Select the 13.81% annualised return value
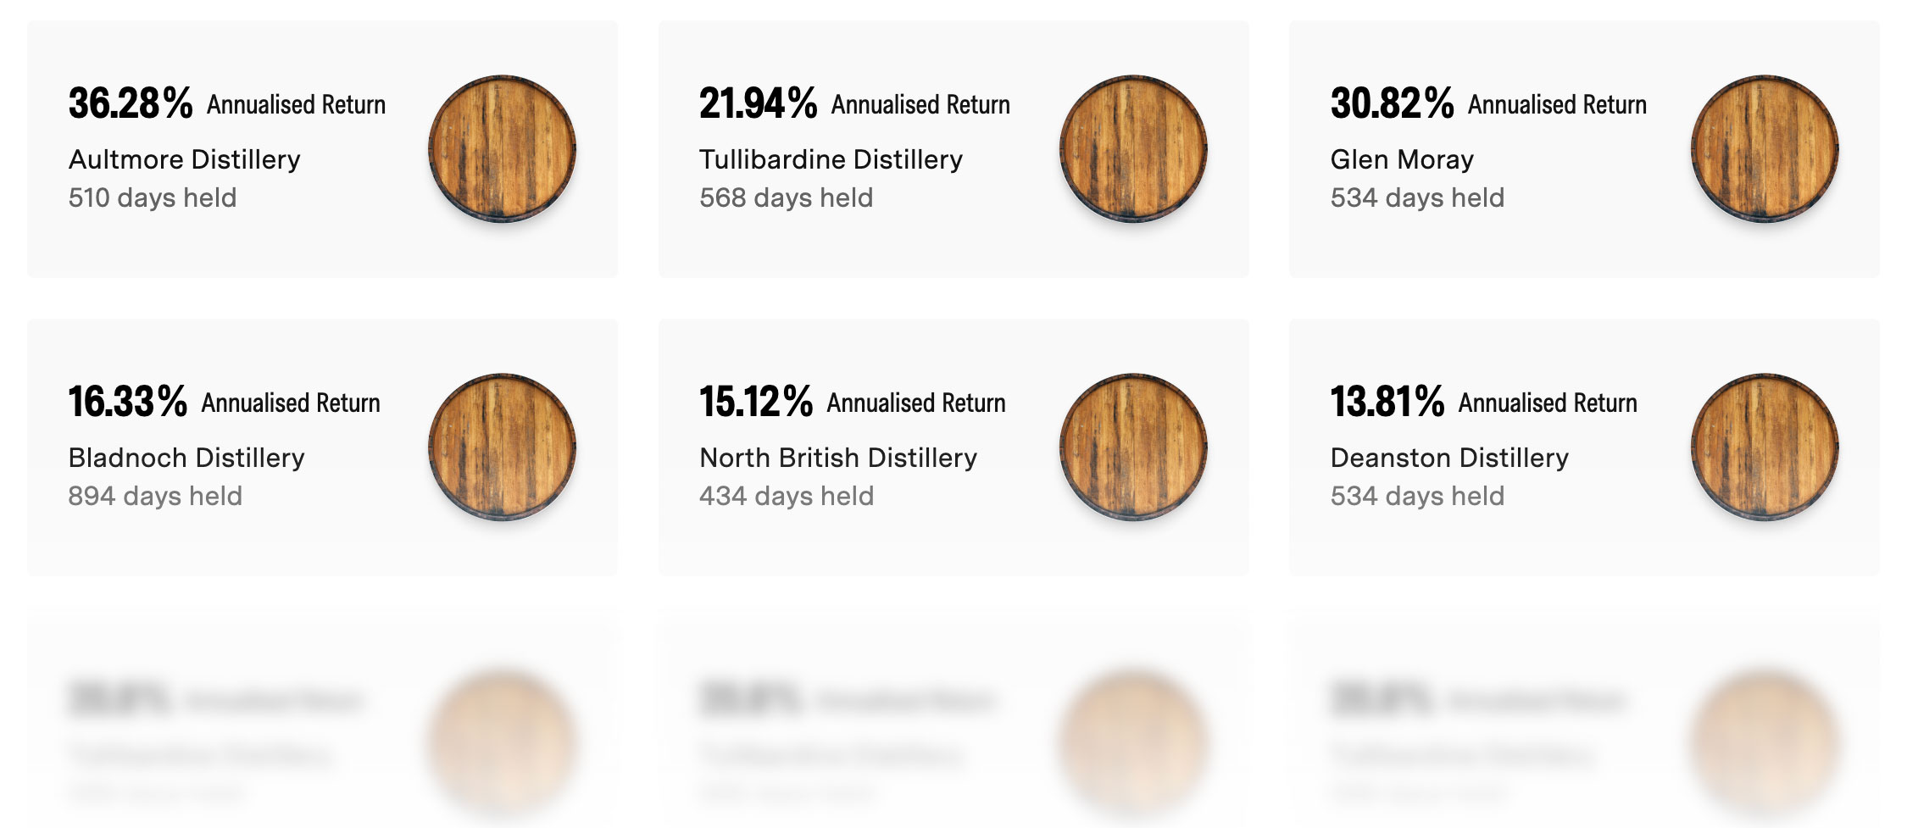 [1387, 402]
